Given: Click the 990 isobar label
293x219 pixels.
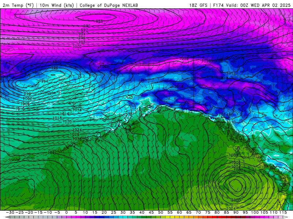Looking at the screenshot, I should (x=87, y=26).
